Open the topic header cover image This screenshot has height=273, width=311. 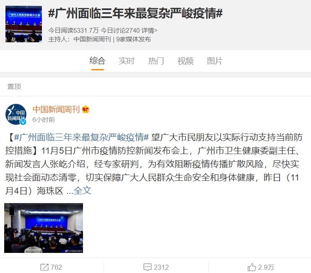click(x=23, y=24)
